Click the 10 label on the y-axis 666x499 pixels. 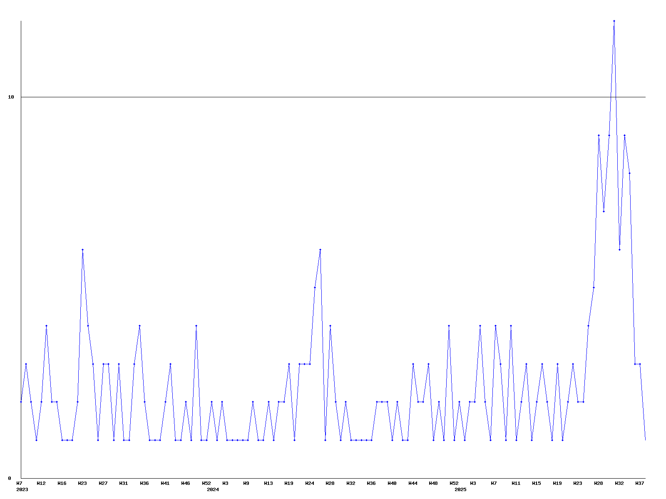(x=11, y=97)
